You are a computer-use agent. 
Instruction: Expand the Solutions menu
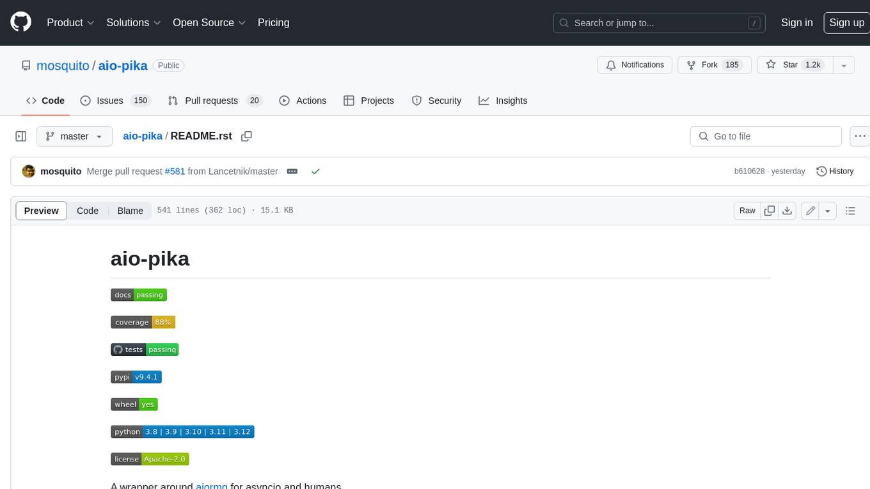[x=134, y=22]
